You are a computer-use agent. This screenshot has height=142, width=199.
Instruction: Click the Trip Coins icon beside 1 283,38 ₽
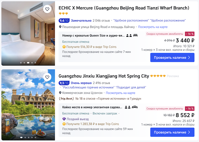pos(64,124)
